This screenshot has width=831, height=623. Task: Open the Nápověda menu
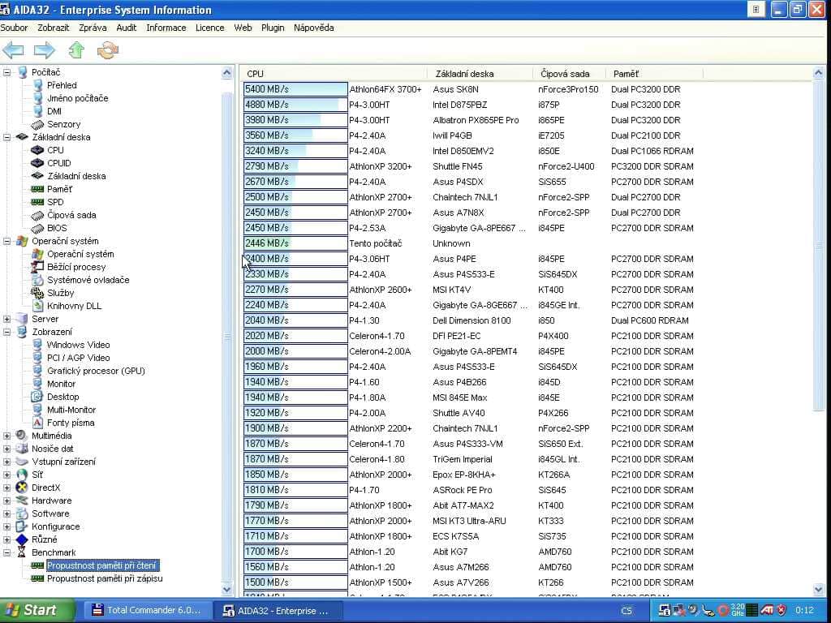[314, 28]
